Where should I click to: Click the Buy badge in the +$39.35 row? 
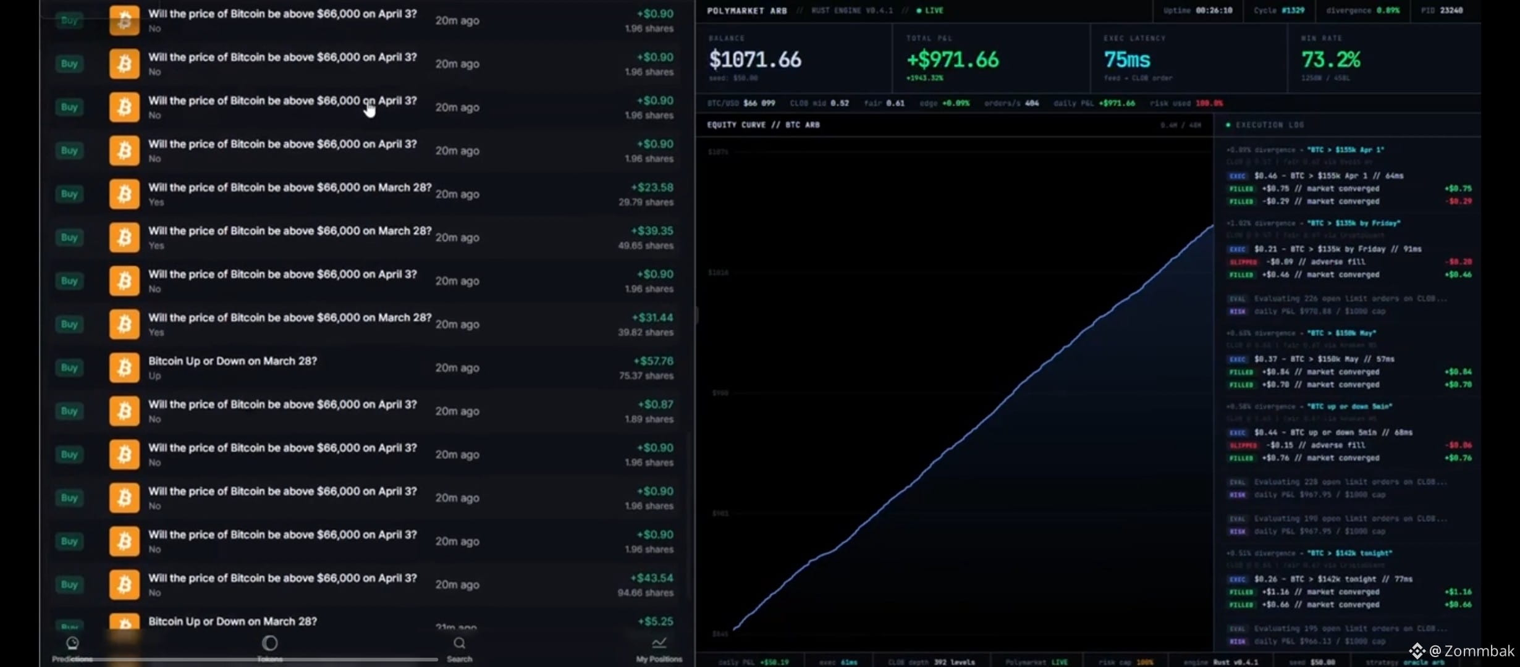pyautogui.click(x=69, y=237)
